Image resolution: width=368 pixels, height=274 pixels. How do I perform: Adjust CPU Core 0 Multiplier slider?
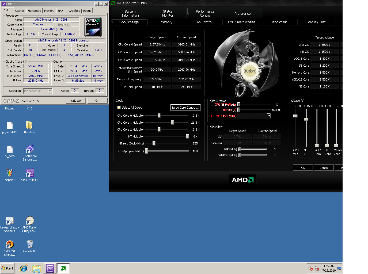tap(159, 116)
